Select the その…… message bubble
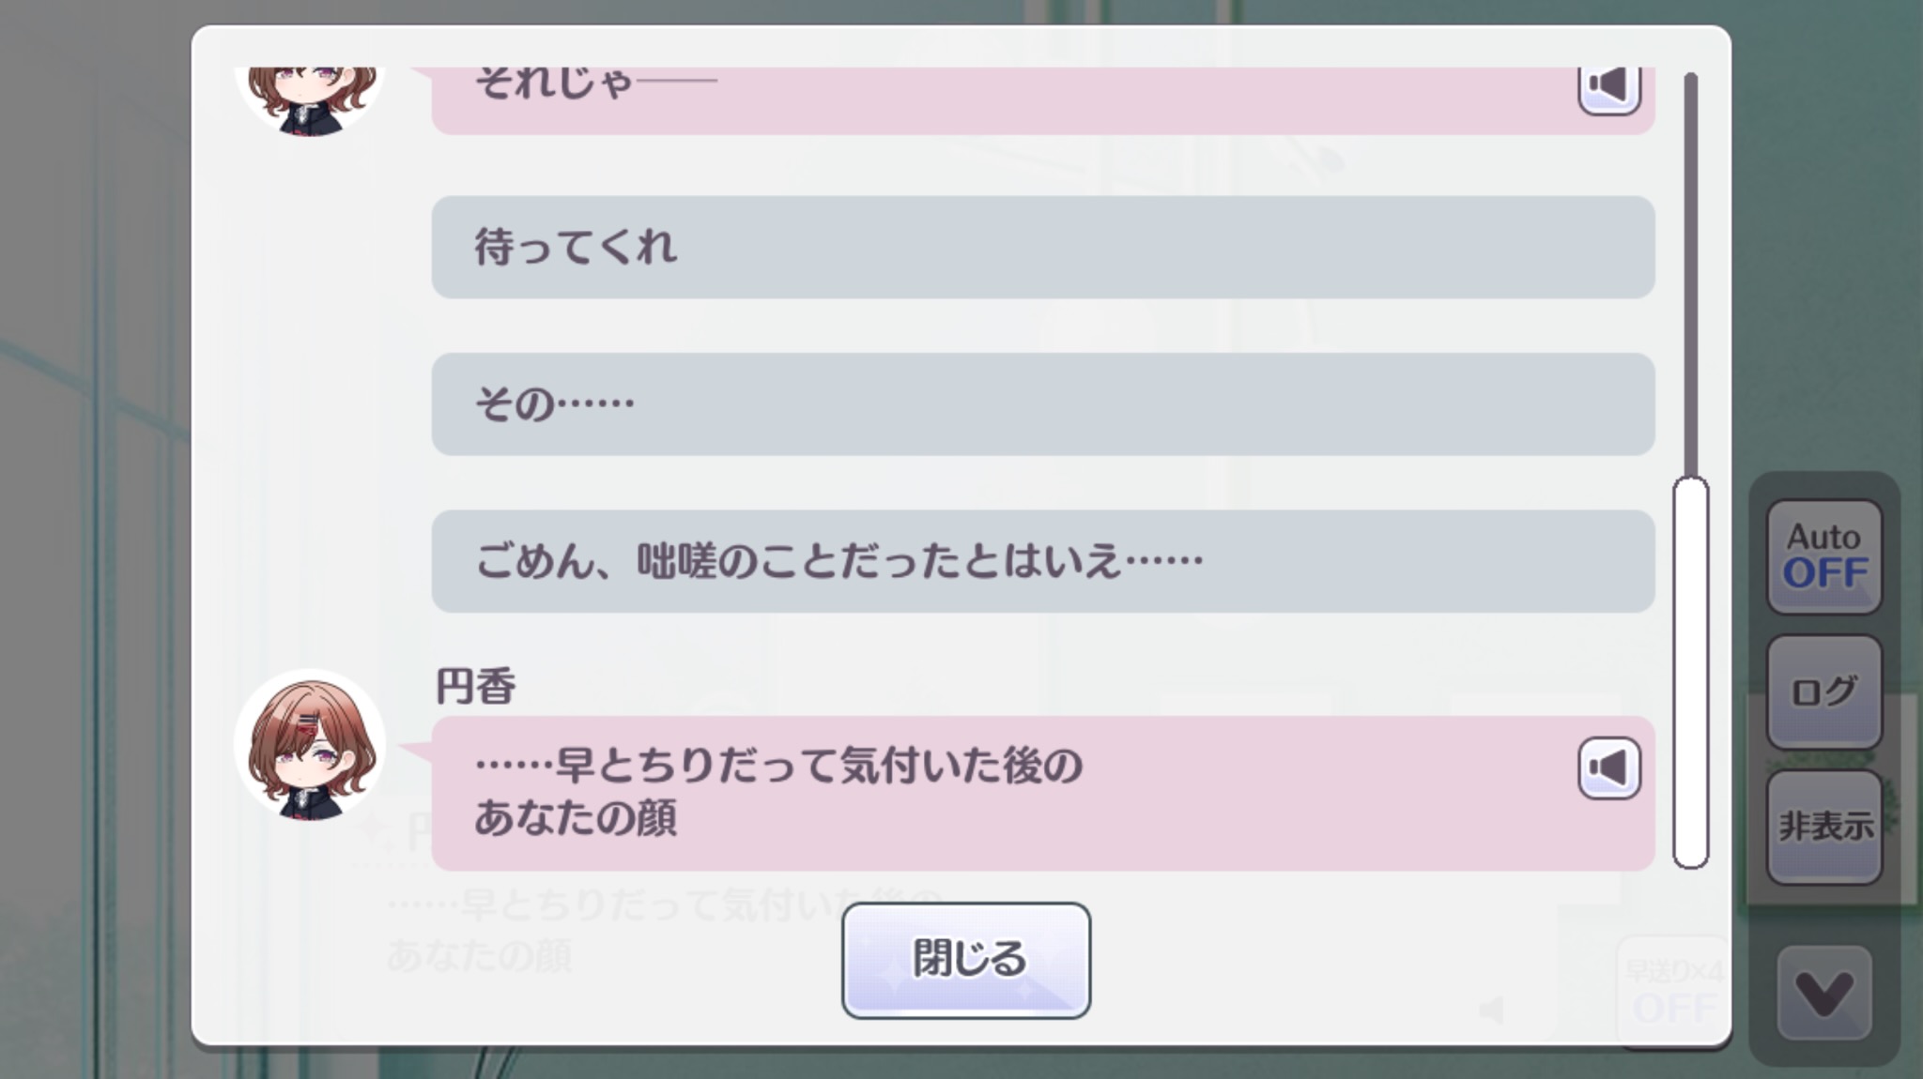1923x1079 pixels. [1042, 404]
